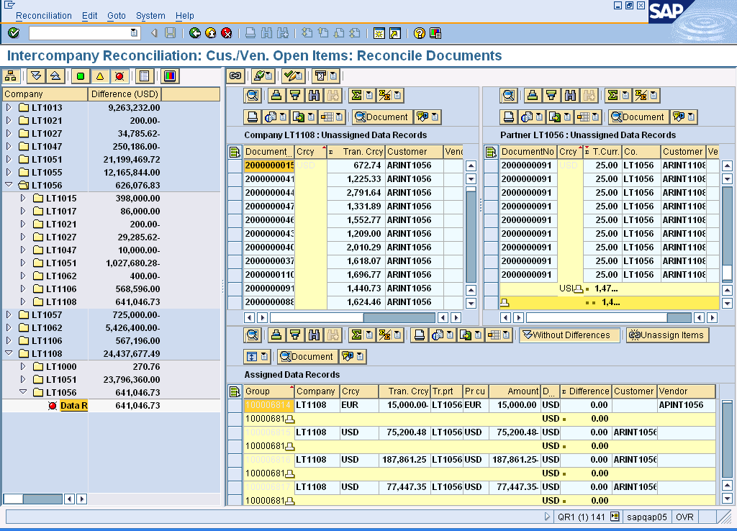
Task: Click the Find binoculars icon in Company LT1108 panel
Action: coord(314,96)
